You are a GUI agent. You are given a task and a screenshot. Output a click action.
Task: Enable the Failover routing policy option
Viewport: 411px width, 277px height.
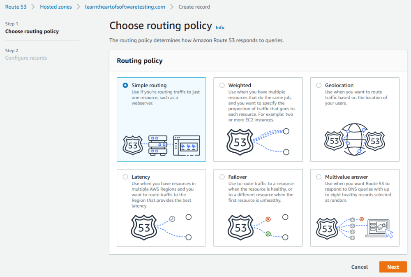222,177
